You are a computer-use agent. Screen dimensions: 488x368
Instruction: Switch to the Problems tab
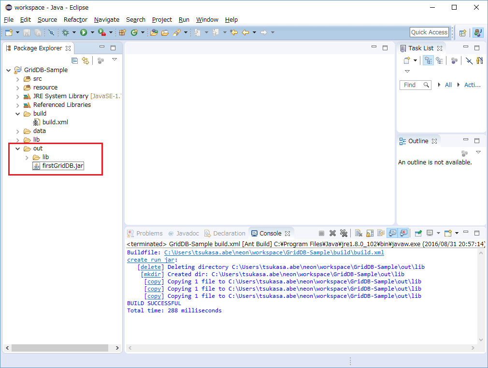click(x=145, y=234)
